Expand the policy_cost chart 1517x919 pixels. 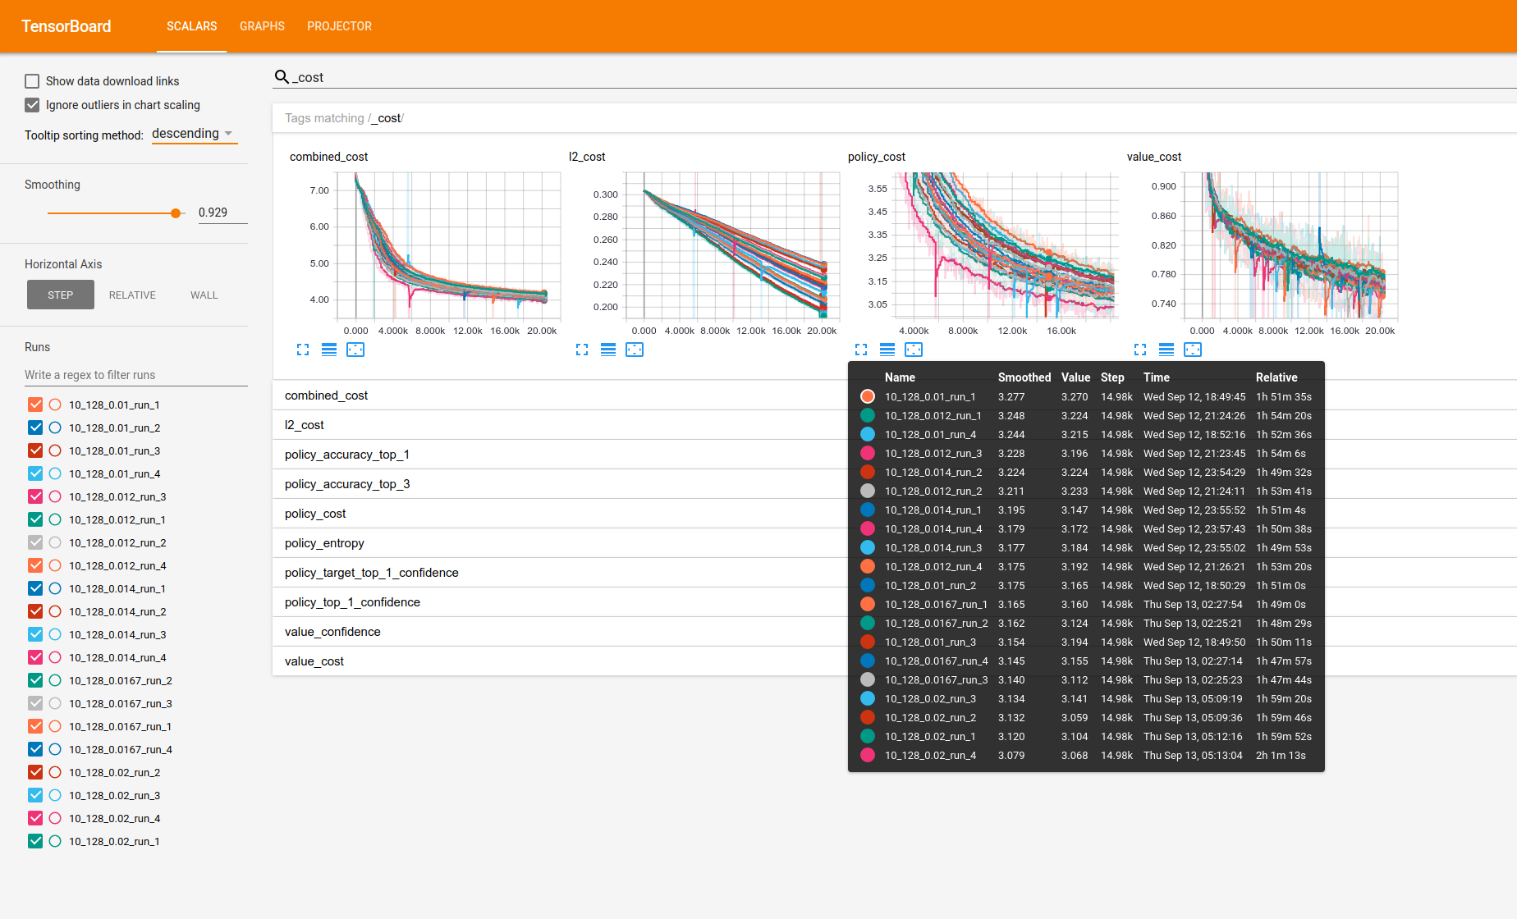point(860,350)
